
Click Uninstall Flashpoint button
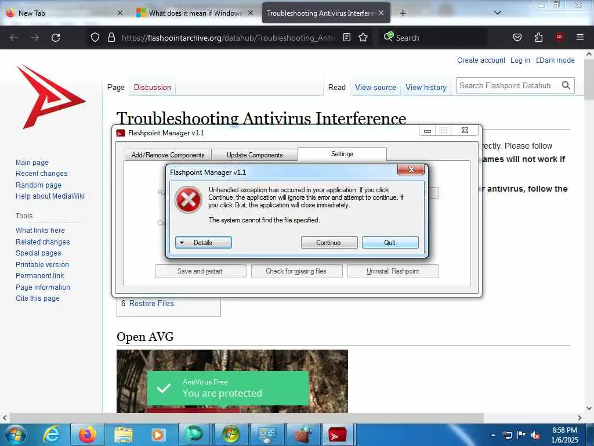tap(393, 271)
